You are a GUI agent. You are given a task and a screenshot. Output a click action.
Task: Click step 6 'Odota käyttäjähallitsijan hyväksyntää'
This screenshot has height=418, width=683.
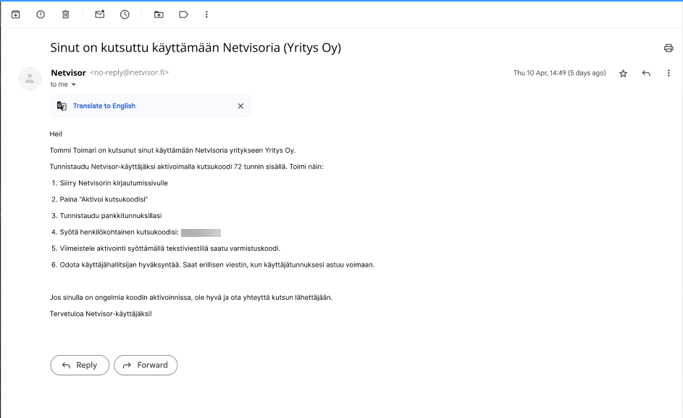click(x=217, y=264)
